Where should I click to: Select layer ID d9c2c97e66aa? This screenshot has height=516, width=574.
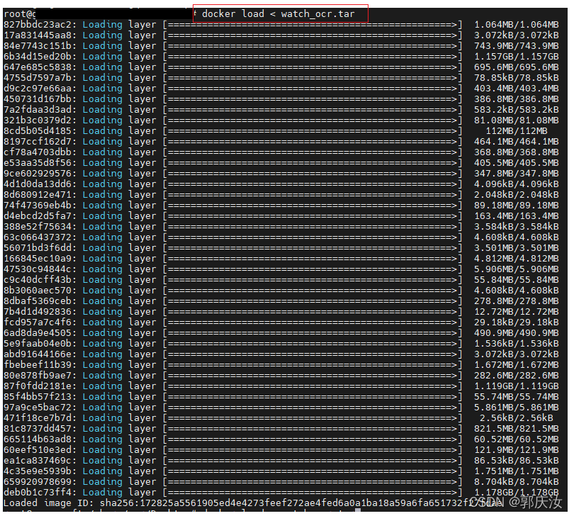click(38, 89)
